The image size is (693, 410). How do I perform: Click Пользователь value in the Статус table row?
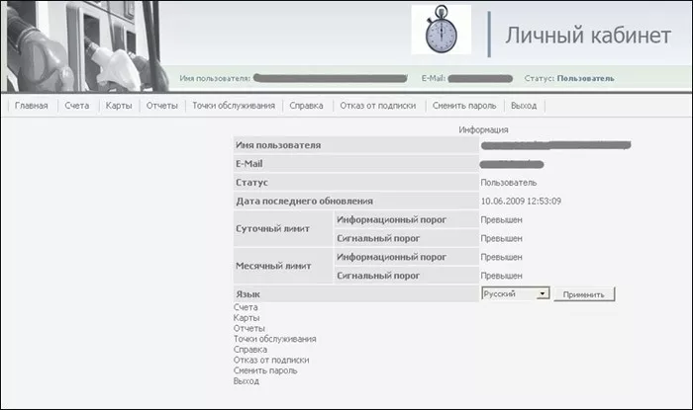[x=508, y=183]
